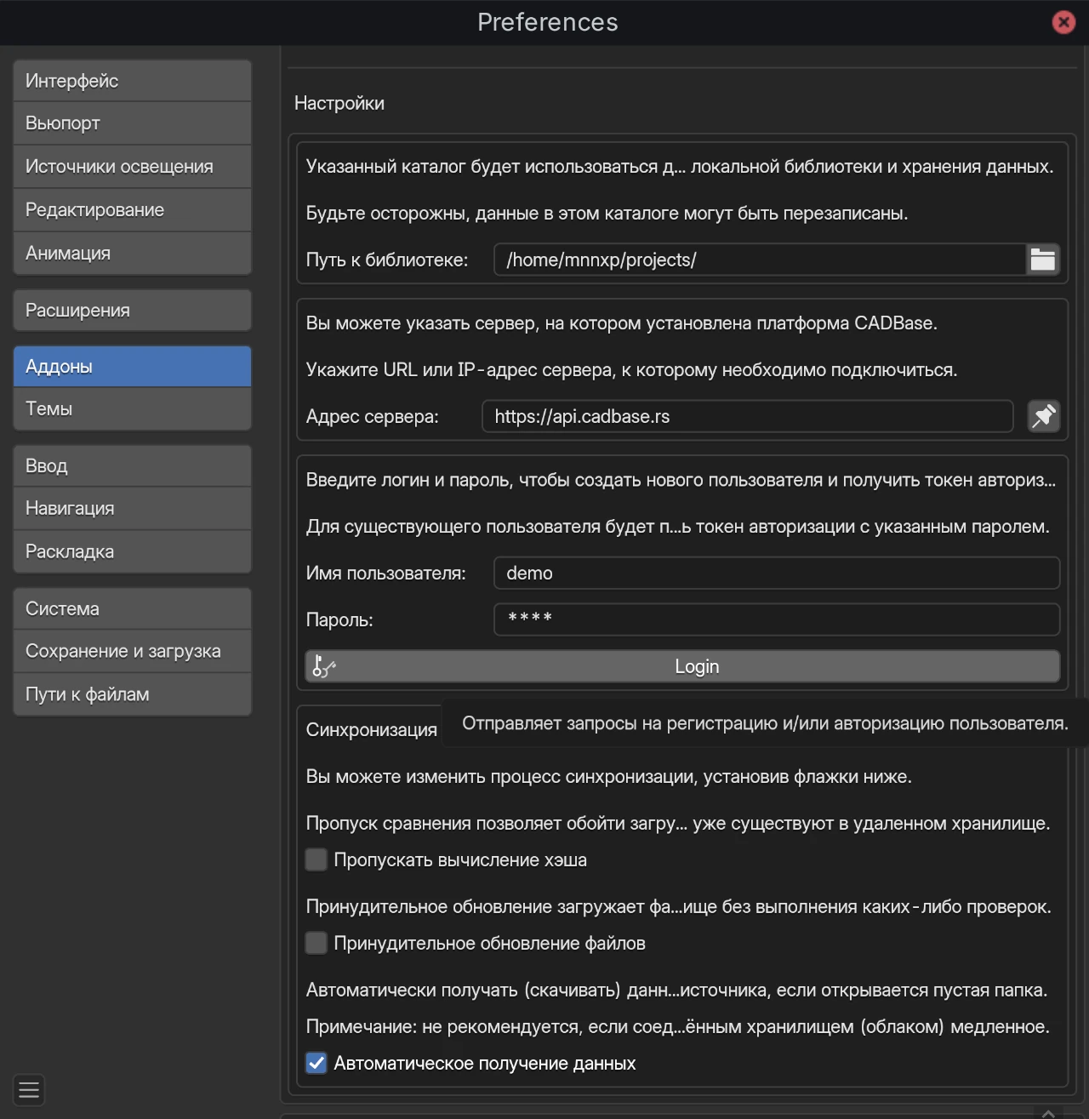Viewport: 1089px width, 1119px height.
Task: Select the Навигация preferences
Action: [132, 508]
